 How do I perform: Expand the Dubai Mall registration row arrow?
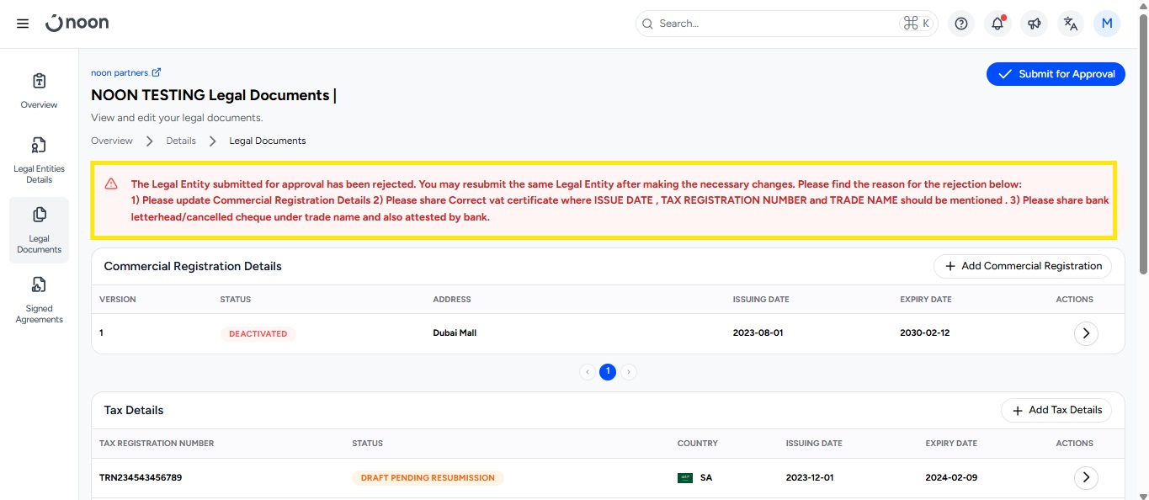(x=1086, y=333)
